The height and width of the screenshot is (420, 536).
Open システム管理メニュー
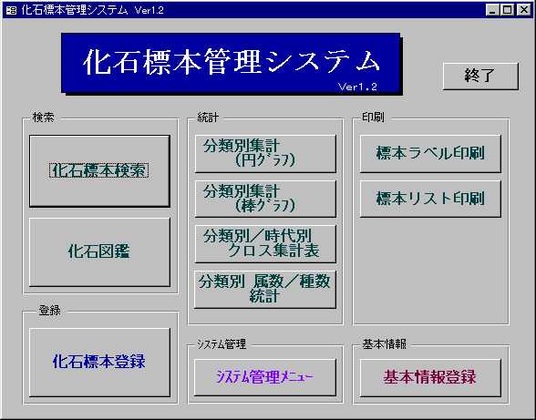click(265, 377)
